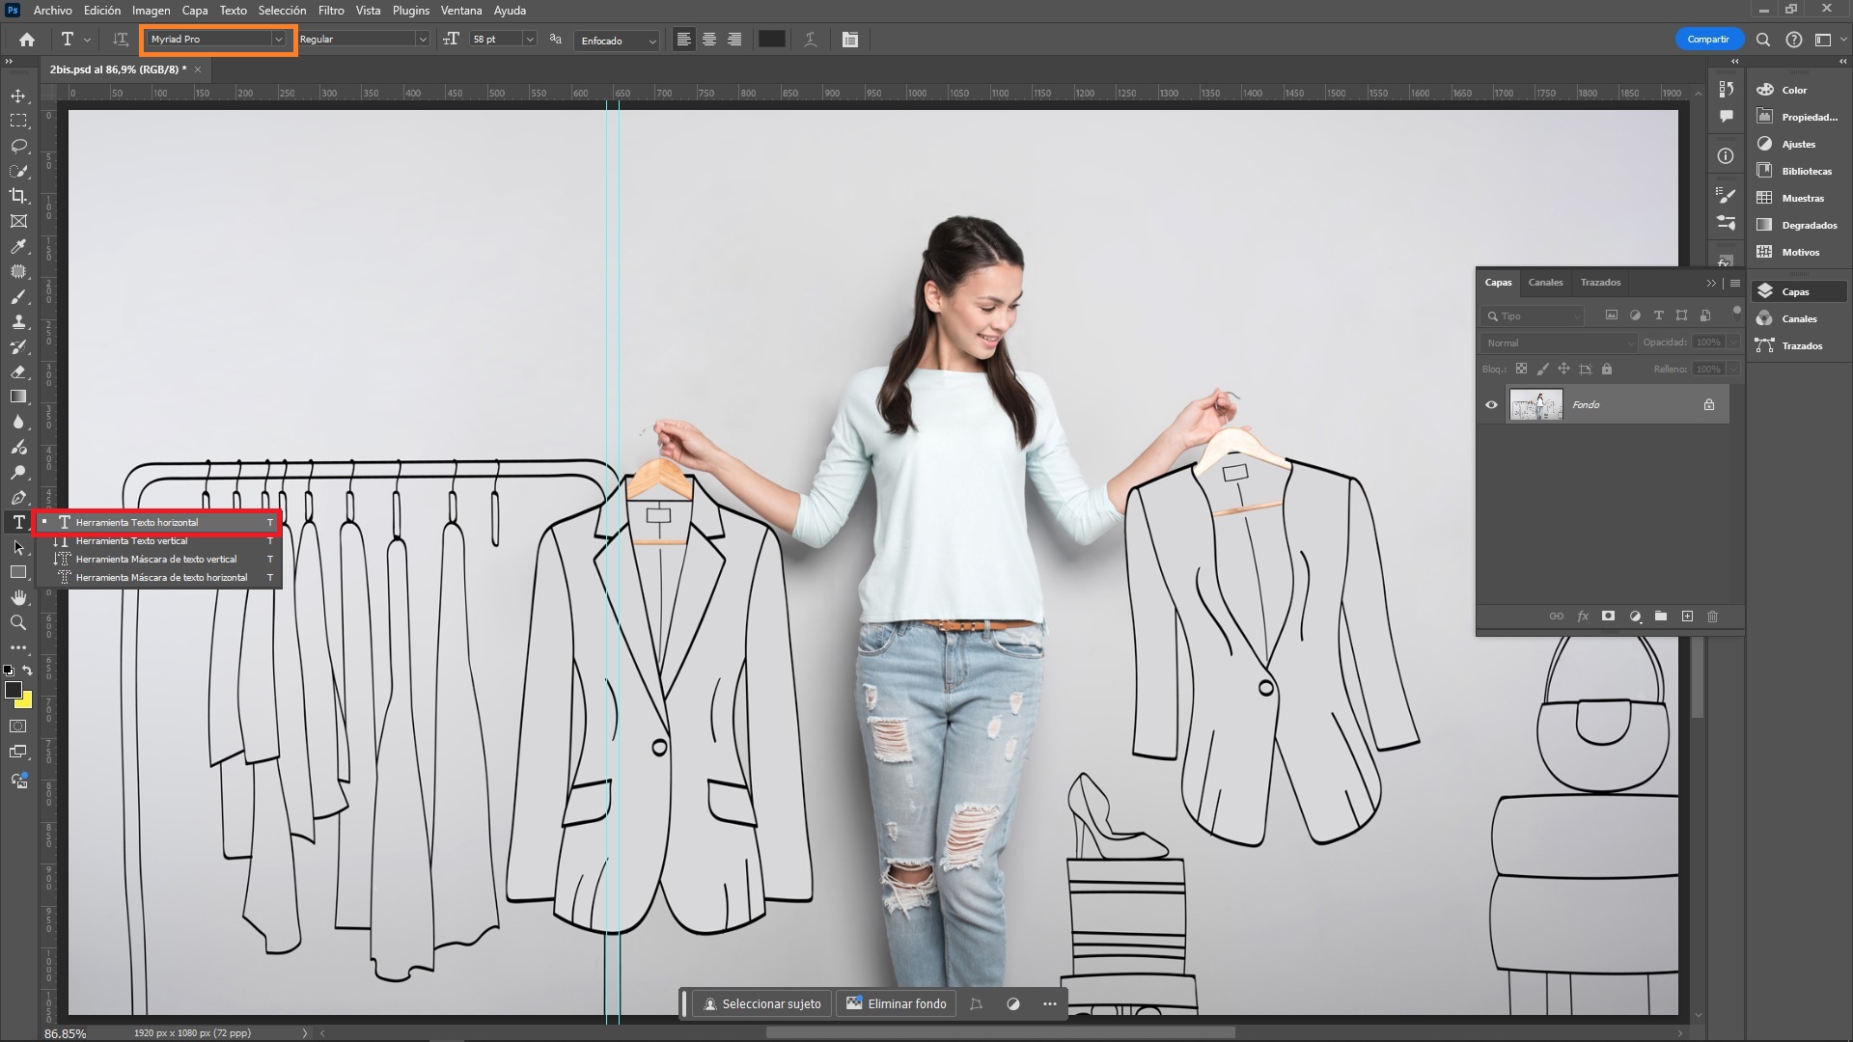Left-align the text
Viewport: 1853px width, 1042px height.
(683, 40)
